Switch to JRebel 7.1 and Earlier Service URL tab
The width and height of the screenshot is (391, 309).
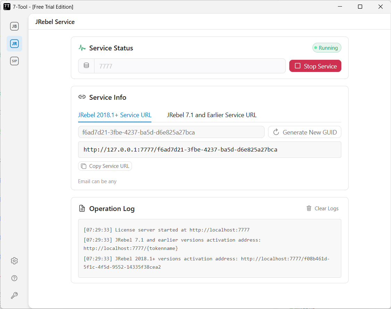(211, 115)
